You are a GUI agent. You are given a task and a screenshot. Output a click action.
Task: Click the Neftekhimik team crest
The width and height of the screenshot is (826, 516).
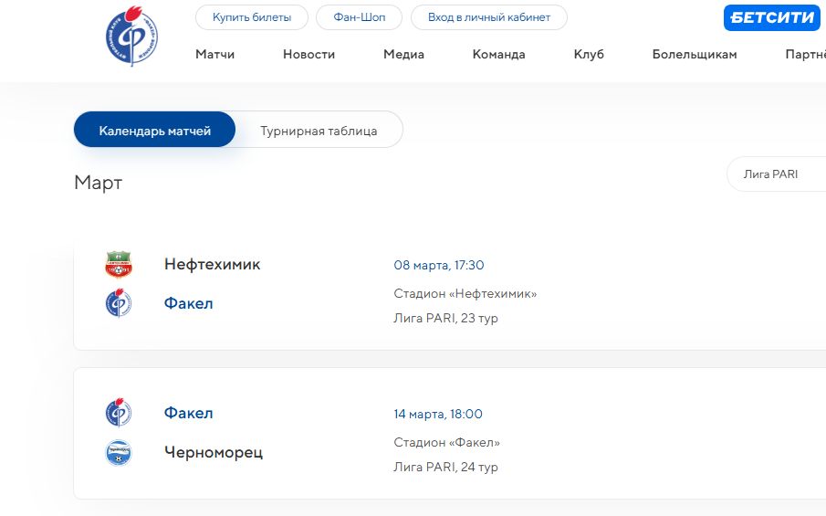point(119,265)
